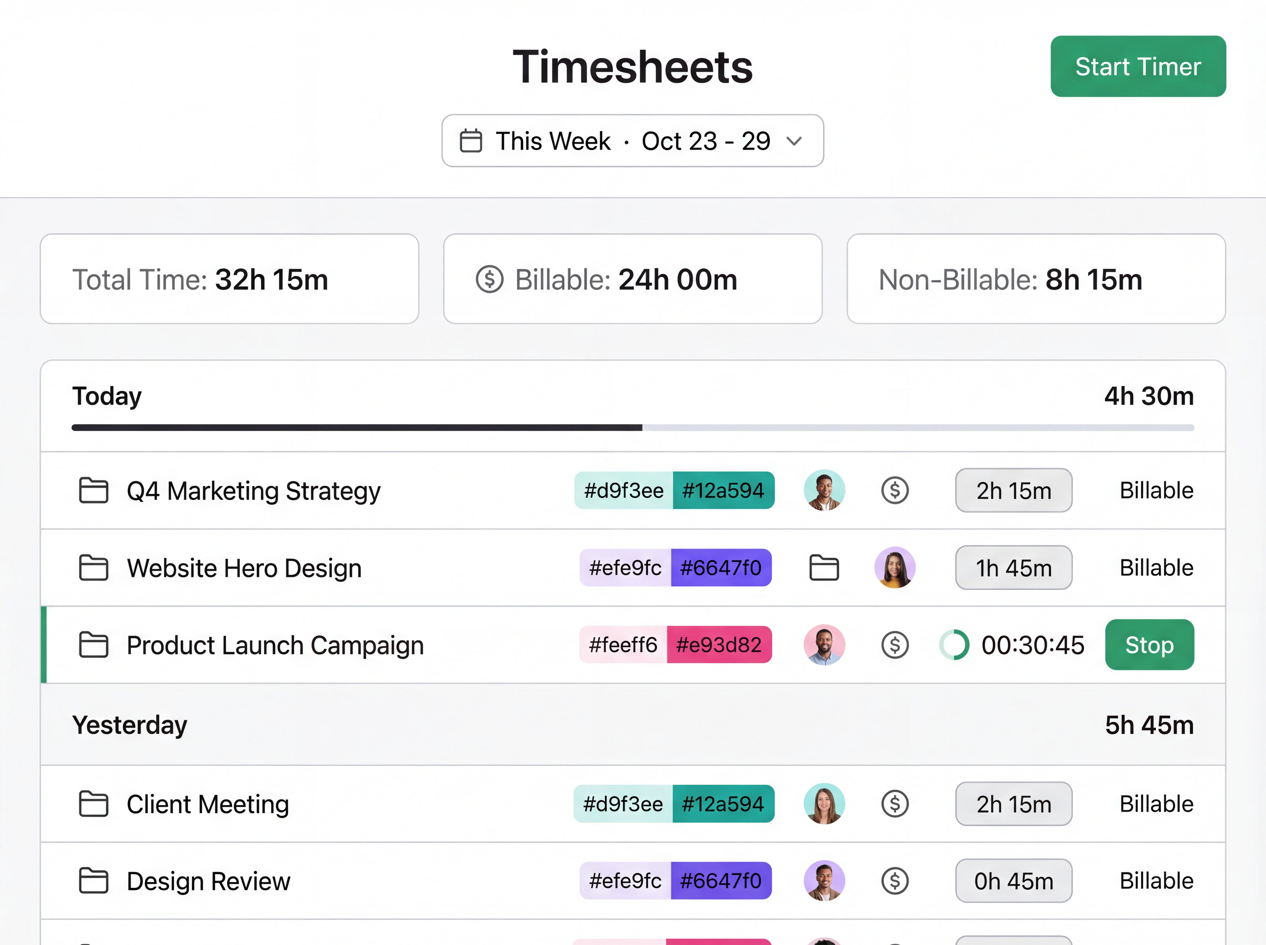Viewport: 1266px width, 945px height.
Task: Click the chevron next to Oct 23 - 29
Action: coord(794,141)
